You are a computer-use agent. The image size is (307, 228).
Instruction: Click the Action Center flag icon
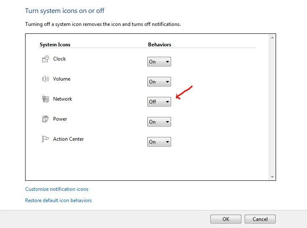point(46,139)
